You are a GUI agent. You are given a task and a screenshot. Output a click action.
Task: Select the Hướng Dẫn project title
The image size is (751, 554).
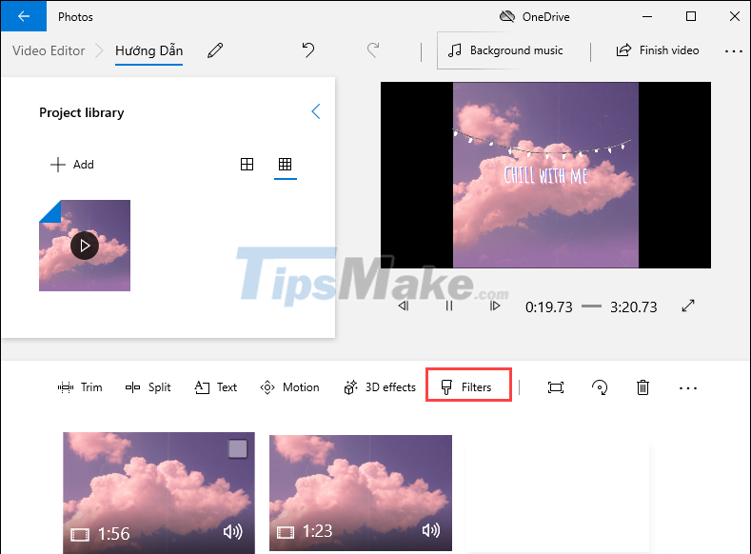coord(148,50)
